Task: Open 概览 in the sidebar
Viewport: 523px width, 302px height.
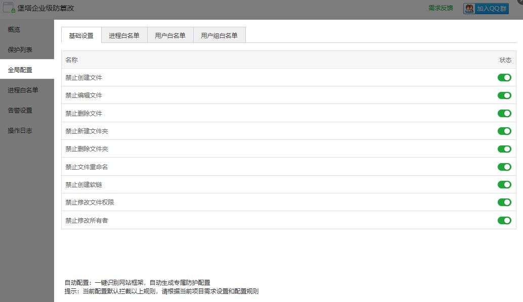Action: [14, 30]
